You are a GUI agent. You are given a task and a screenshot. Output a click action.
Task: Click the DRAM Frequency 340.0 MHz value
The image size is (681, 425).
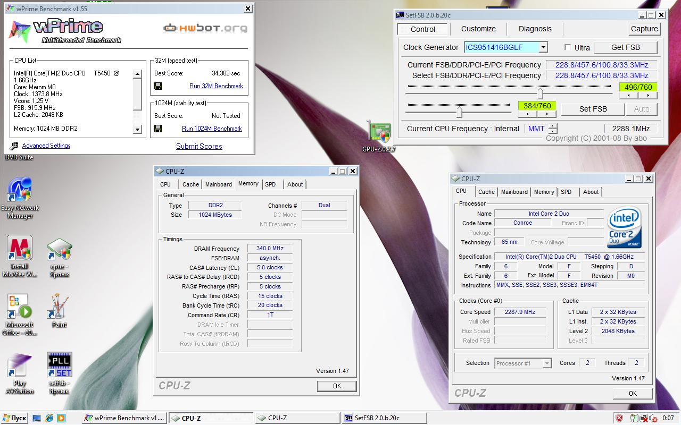coord(270,248)
